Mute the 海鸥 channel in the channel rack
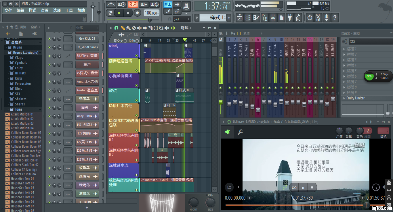 pos(49,108)
